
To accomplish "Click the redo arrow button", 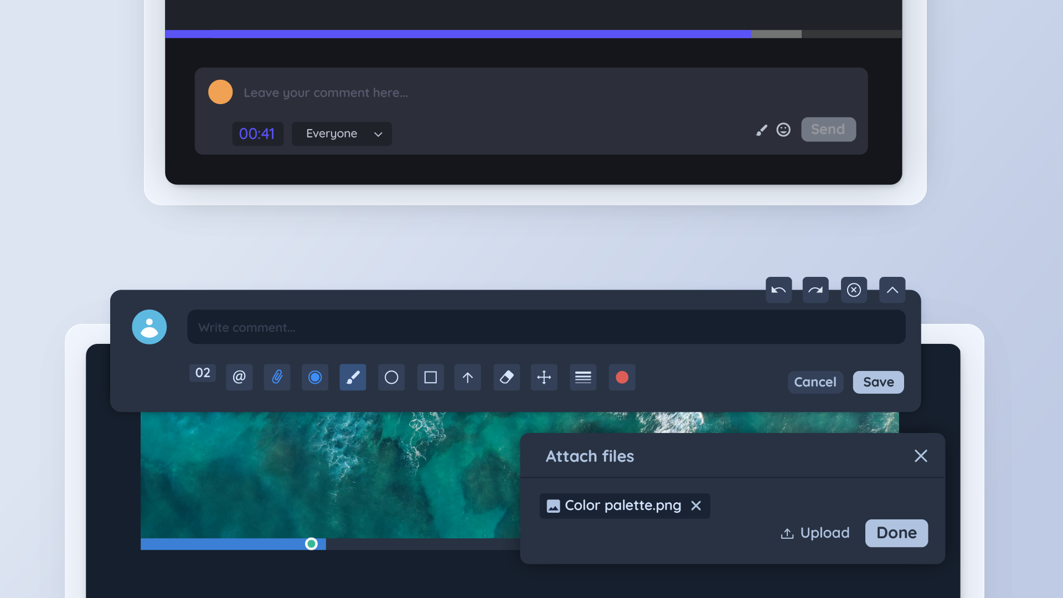I will click(816, 290).
